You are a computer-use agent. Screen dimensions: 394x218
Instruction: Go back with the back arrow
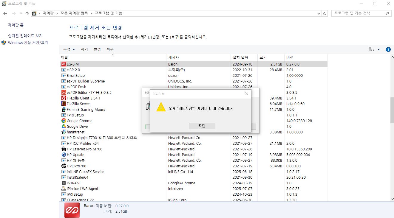[5, 13]
